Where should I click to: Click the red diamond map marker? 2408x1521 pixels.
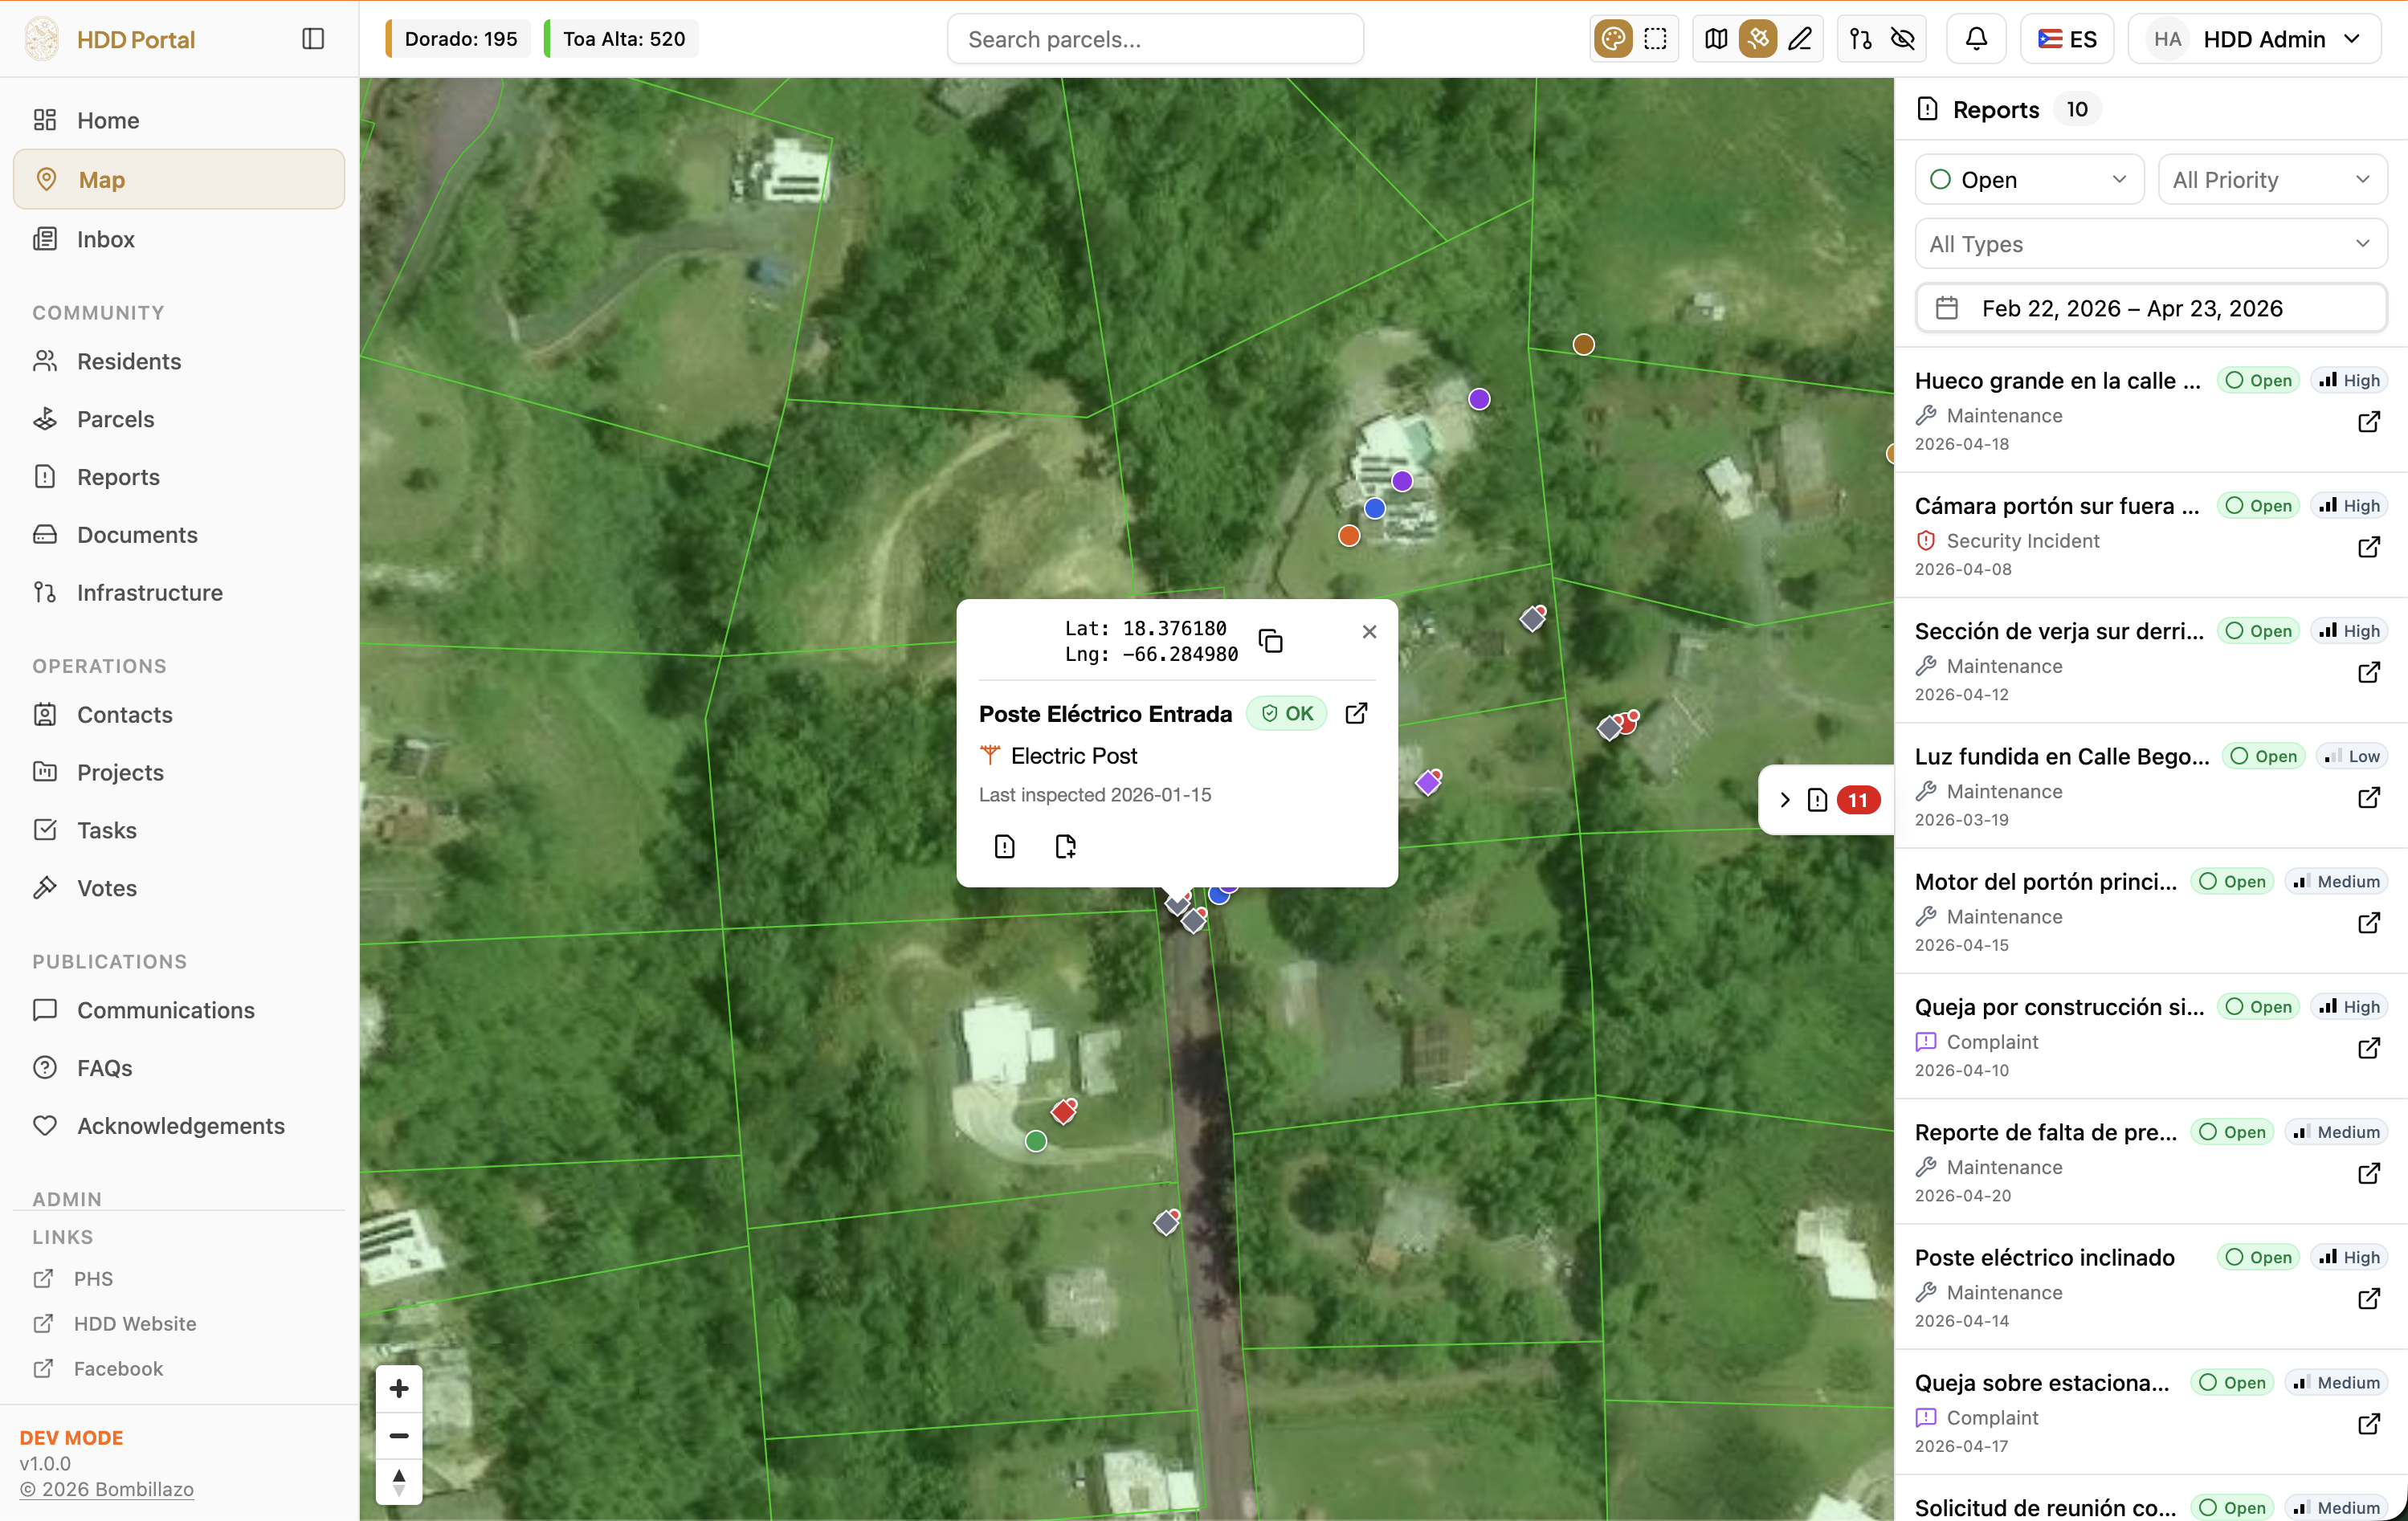point(1063,1111)
